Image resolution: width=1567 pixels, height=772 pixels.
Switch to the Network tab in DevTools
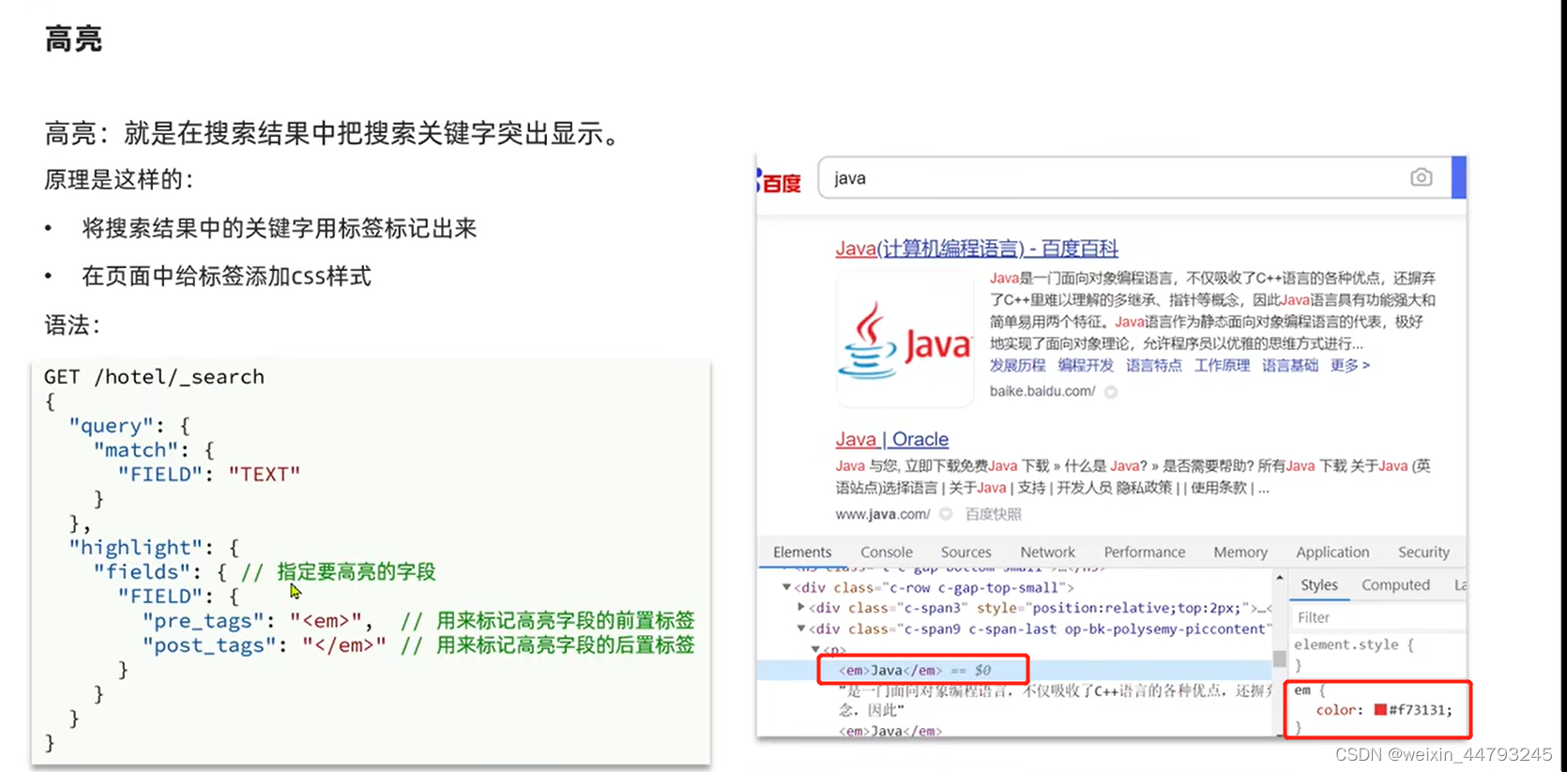coord(1048,553)
